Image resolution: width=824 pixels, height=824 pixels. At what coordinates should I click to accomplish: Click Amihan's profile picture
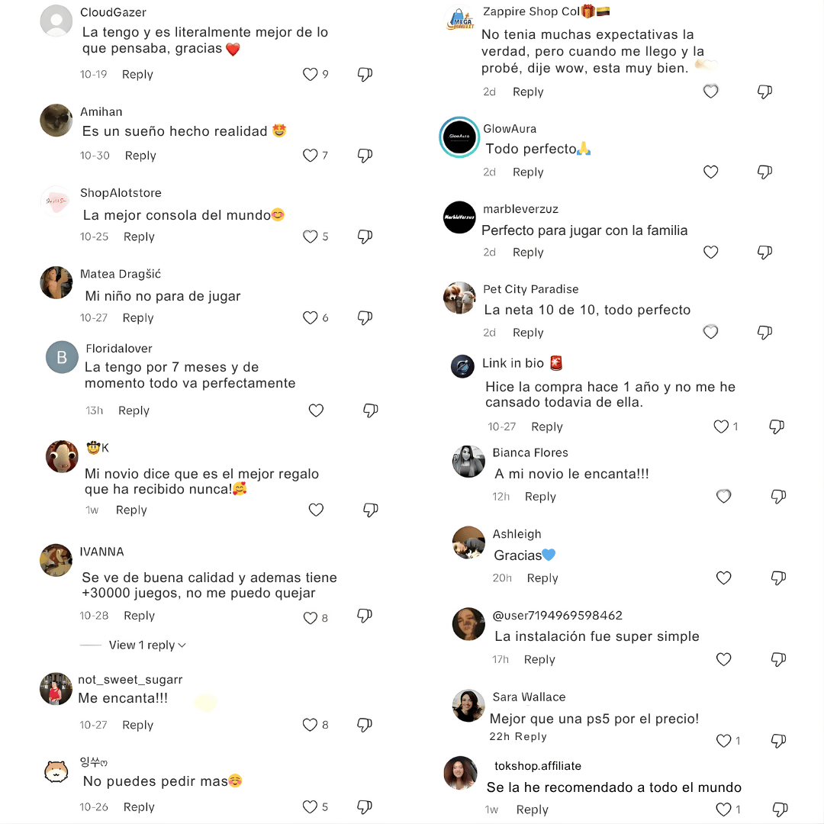coord(56,121)
